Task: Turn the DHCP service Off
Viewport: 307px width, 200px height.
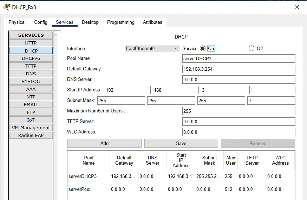Action: (x=252, y=49)
